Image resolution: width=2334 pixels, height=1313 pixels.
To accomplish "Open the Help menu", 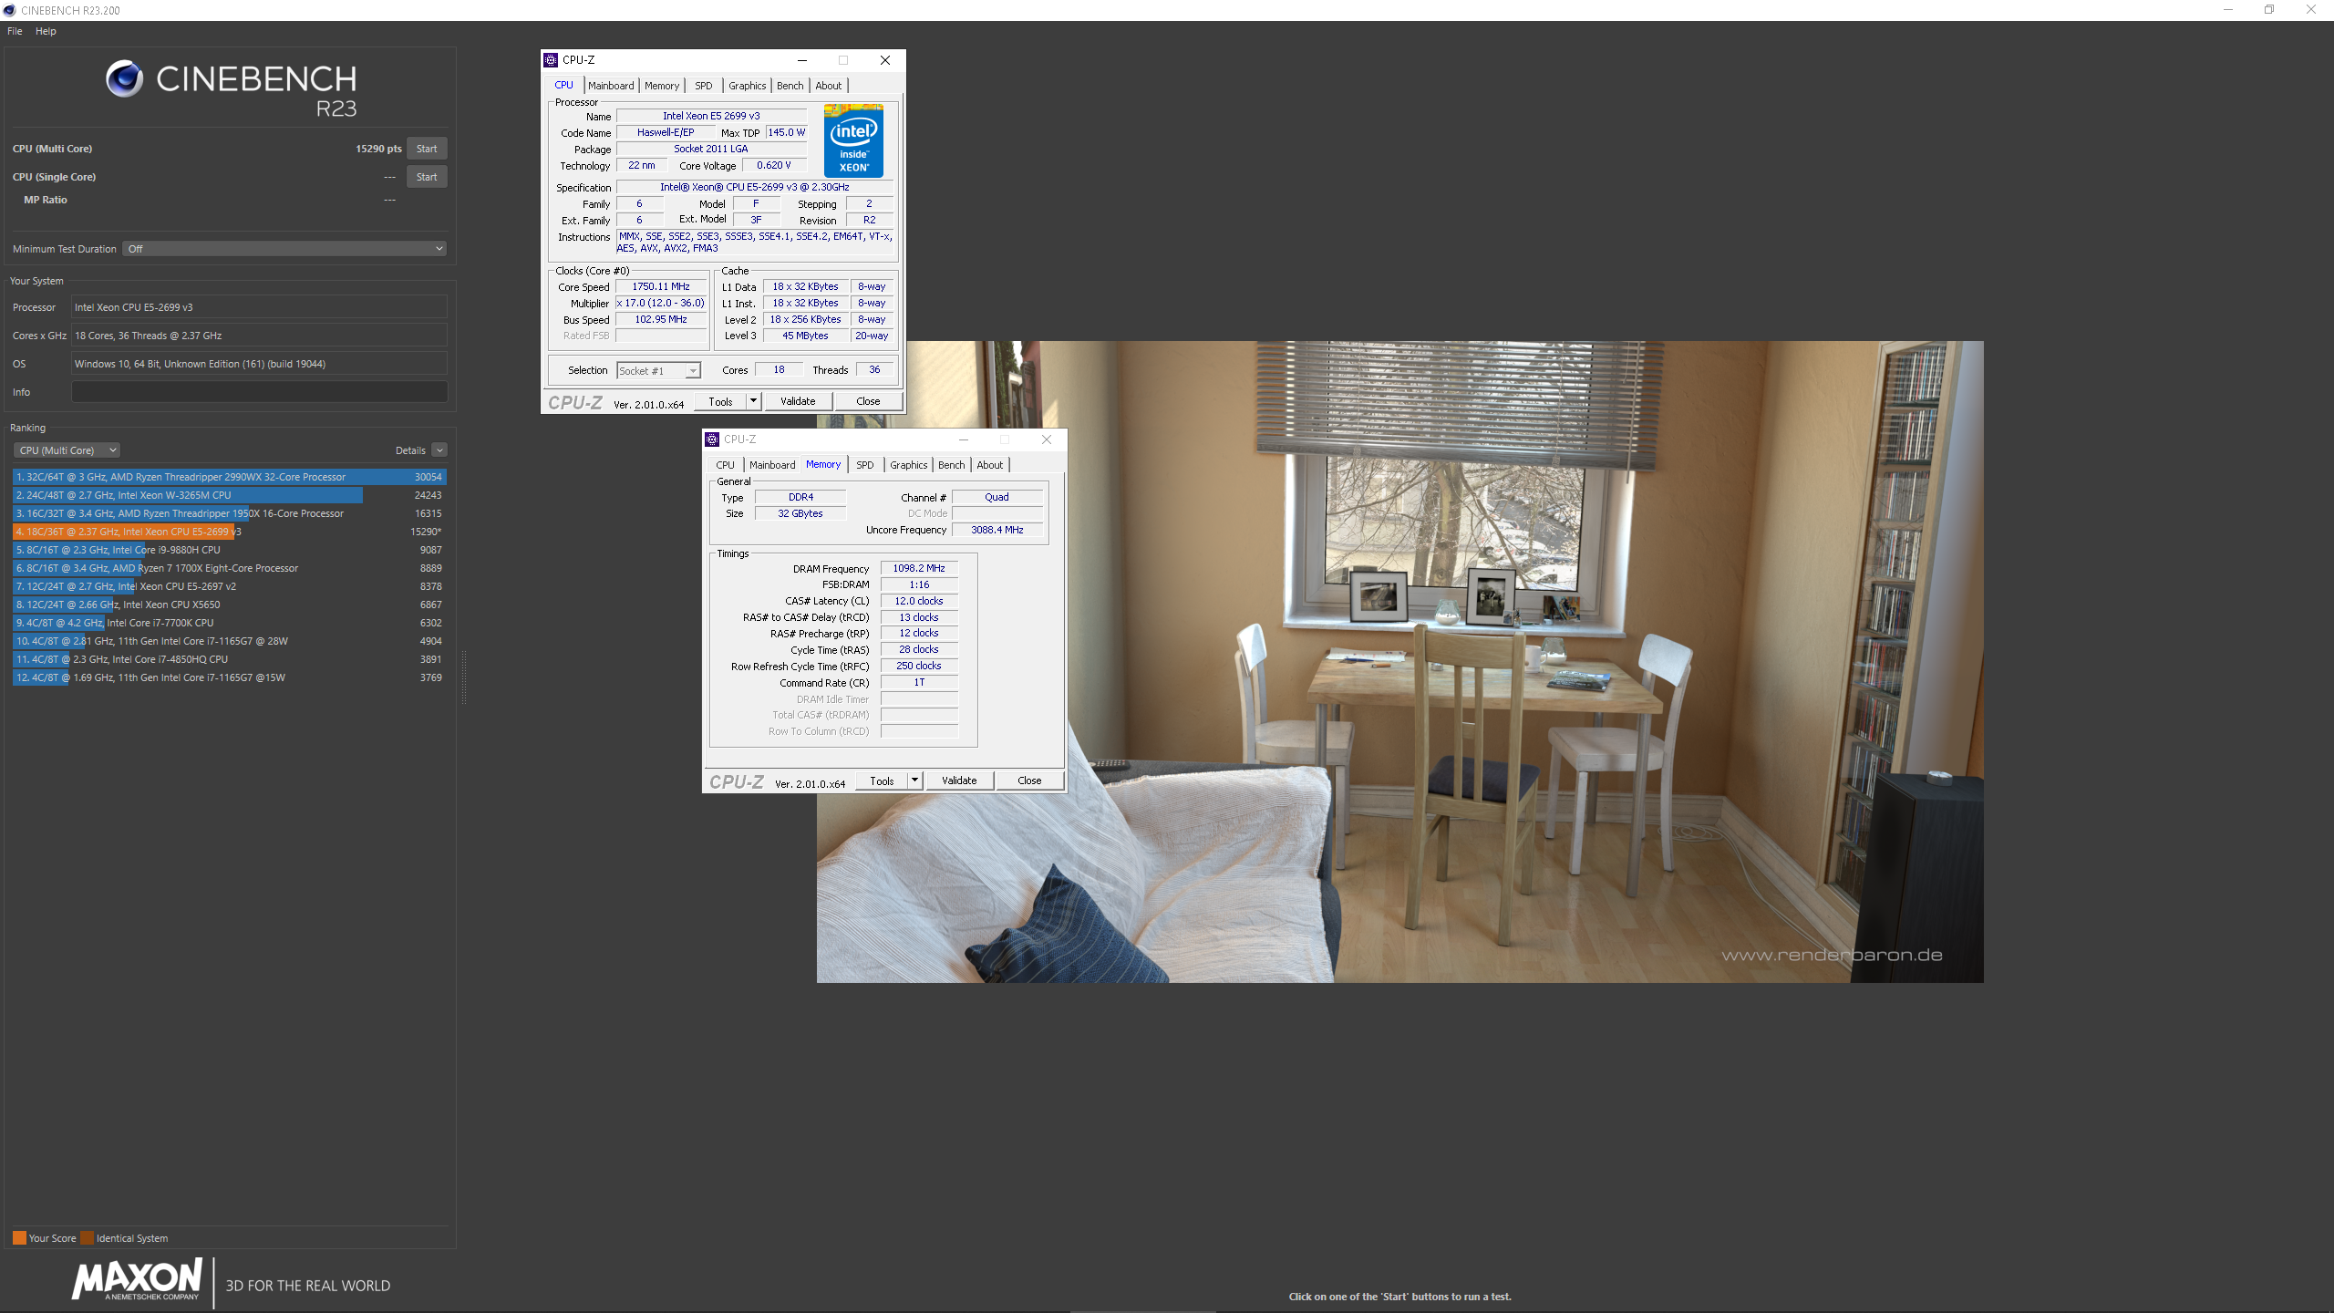I will coord(46,31).
